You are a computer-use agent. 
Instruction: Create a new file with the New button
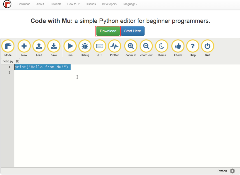(x=24, y=46)
